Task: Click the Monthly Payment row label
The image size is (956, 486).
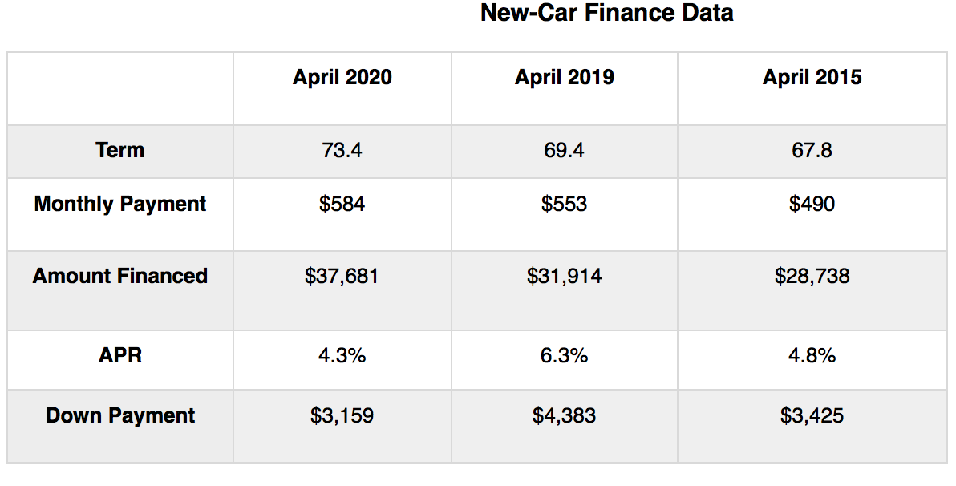Action: click(x=120, y=204)
